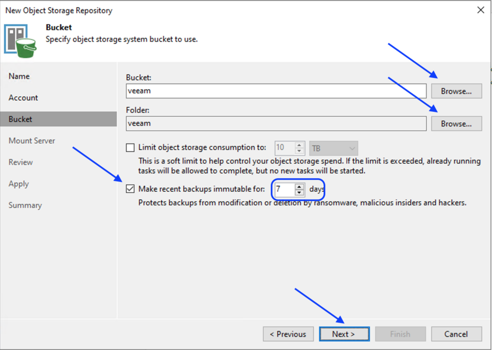This screenshot has height=350, width=492.
Task: Decrease storage limit value with down arrow
Action: (x=299, y=151)
